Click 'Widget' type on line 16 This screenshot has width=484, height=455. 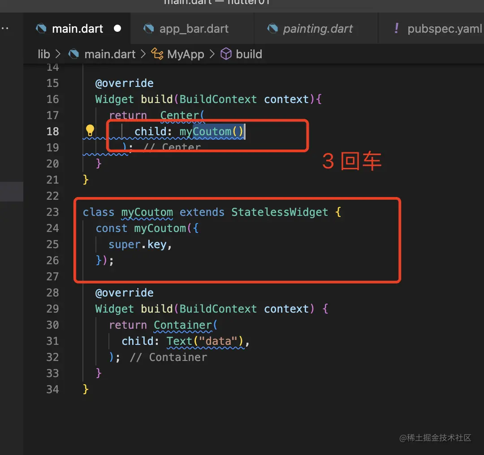[x=115, y=99]
